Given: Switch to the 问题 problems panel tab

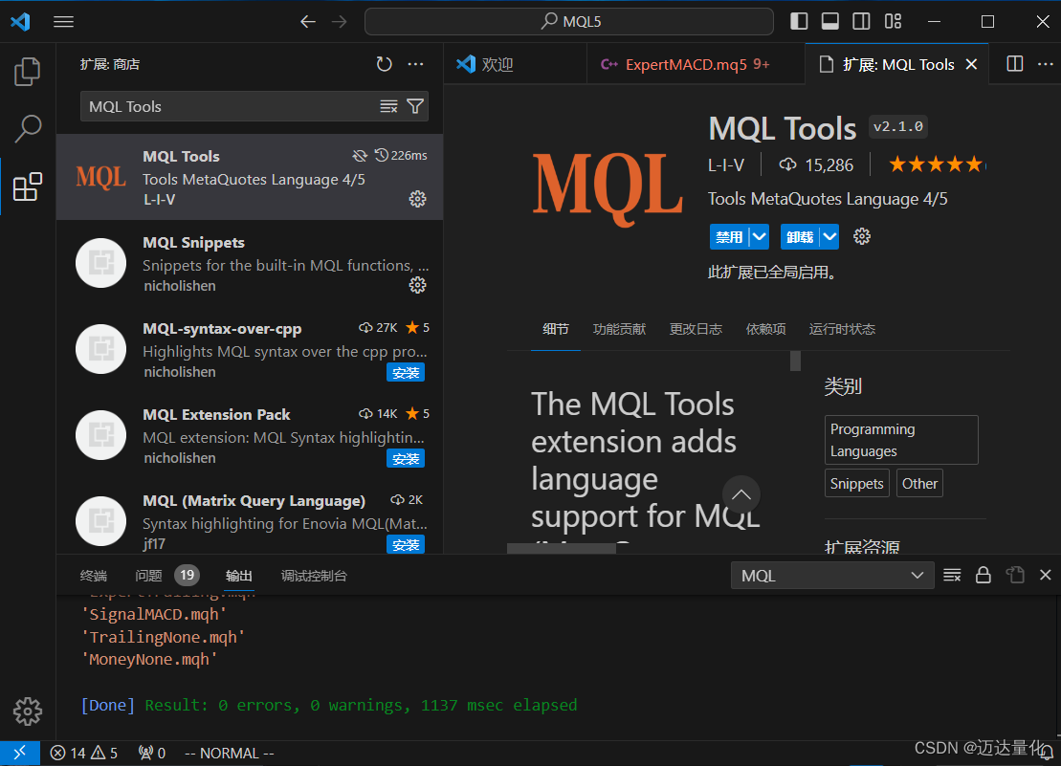Looking at the screenshot, I should 149,576.
